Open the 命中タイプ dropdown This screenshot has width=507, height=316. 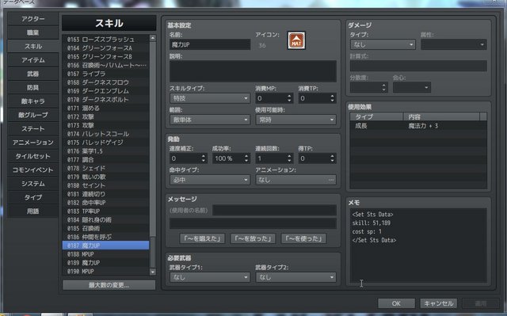(209, 180)
